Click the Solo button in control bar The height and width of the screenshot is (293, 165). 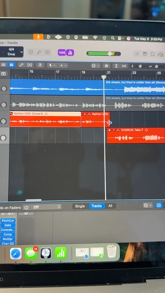(47, 52)
